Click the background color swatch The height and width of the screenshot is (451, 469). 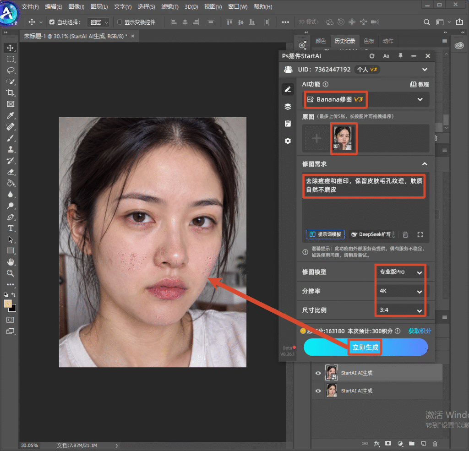13,309
